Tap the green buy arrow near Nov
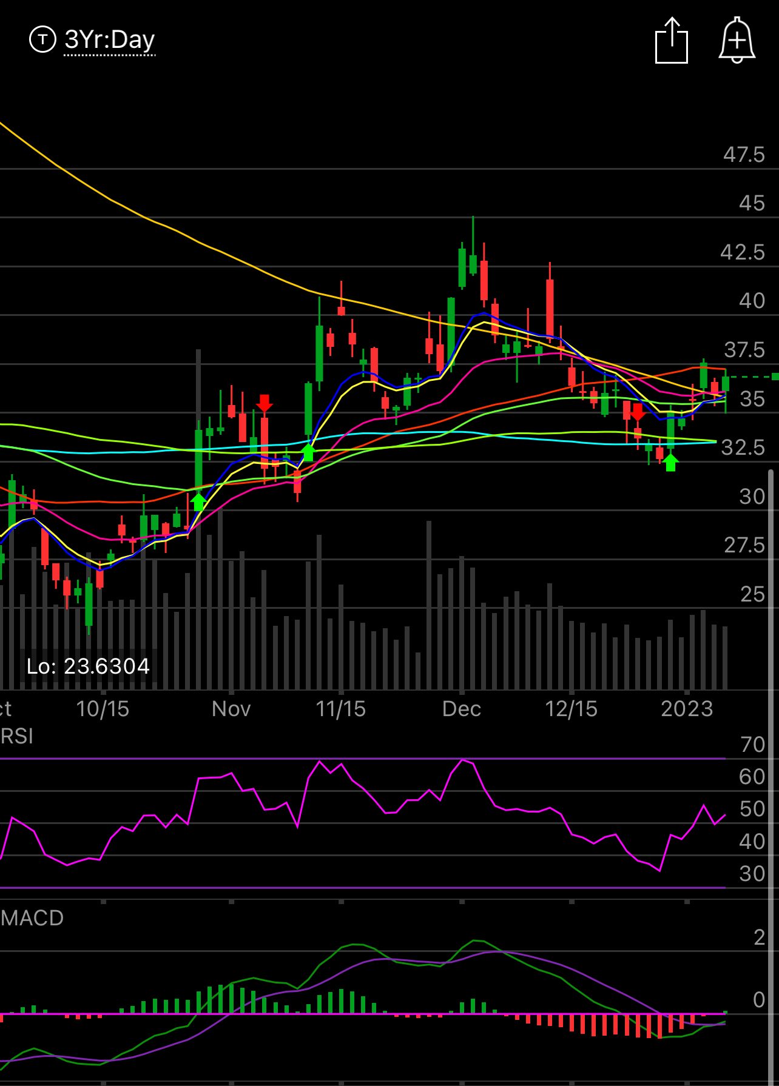Screen dimensions: 779x1086 coord(198,501)
